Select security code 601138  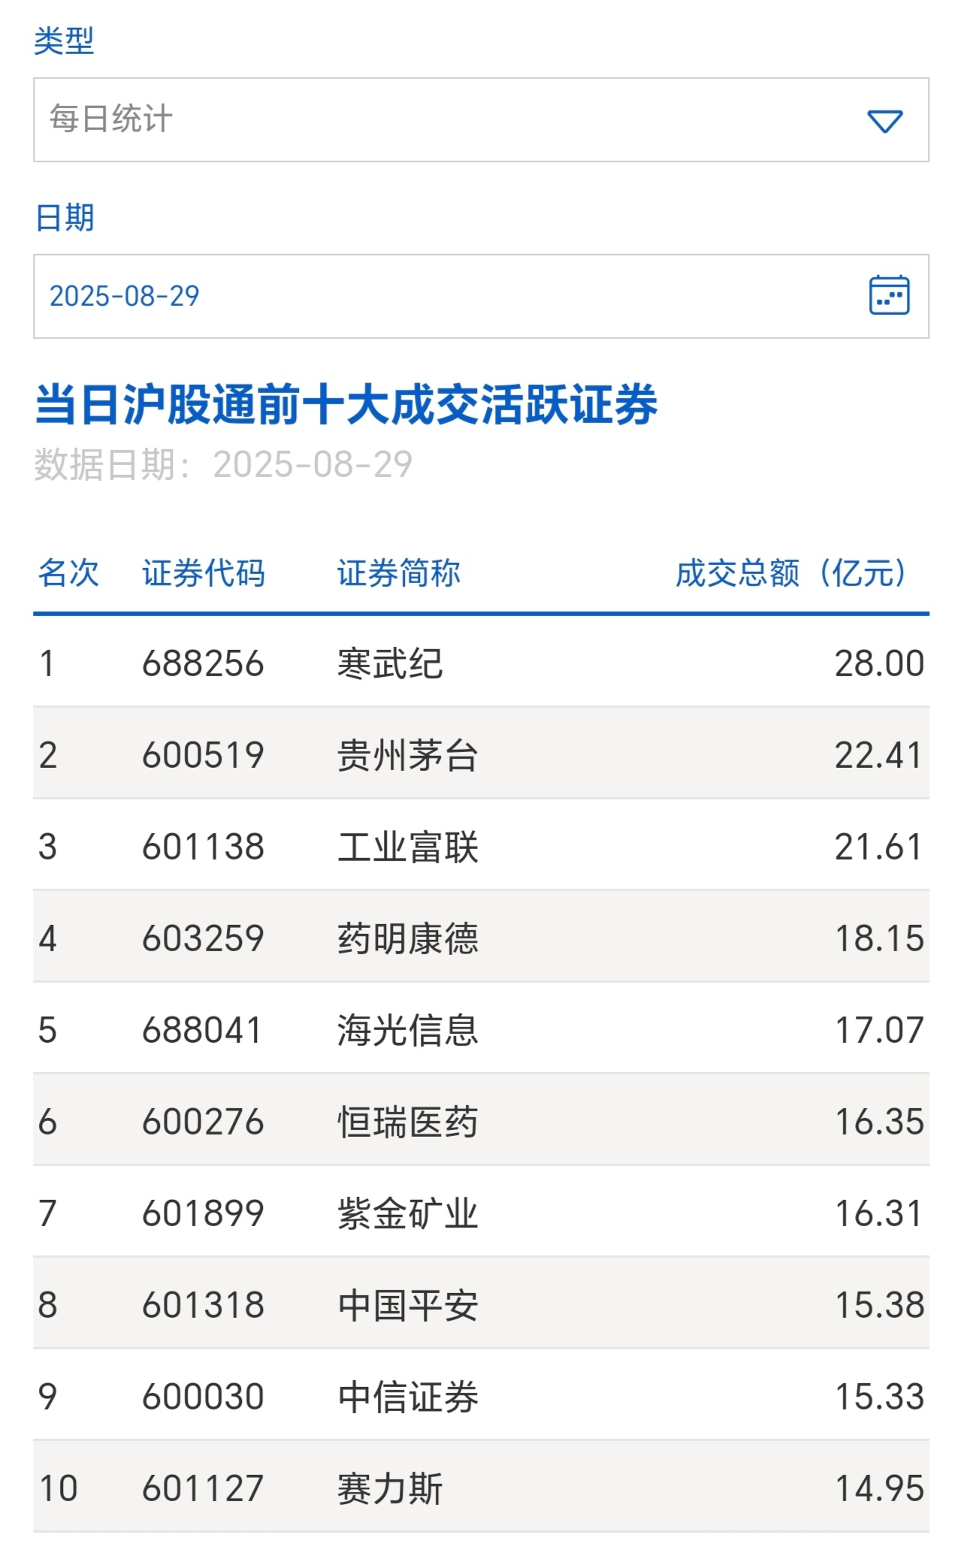click(x=203, y=848)
